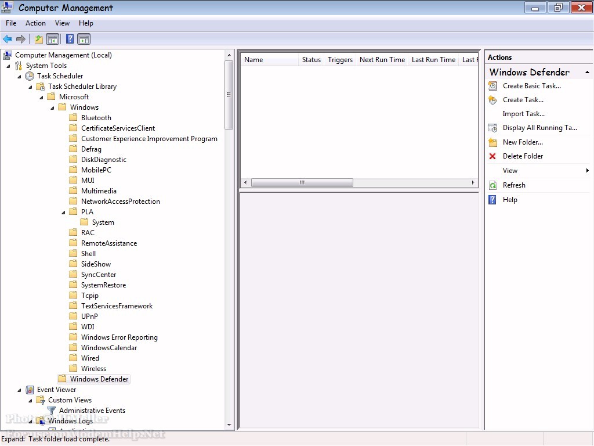
Task: Collapse the System Tools tree node
Action: (8, 66)
